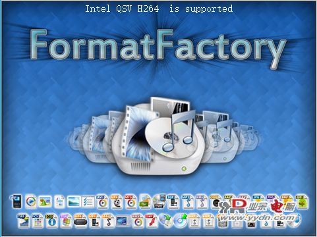Click the green FLV file icon
The width and height of the screenshot is (317, 237).
click(145, 201)
